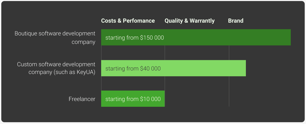The height and width of the screenshot is (124, 306).
Task: Click Custom company bar's short Brand segment
Action: (x=237, y=68)
